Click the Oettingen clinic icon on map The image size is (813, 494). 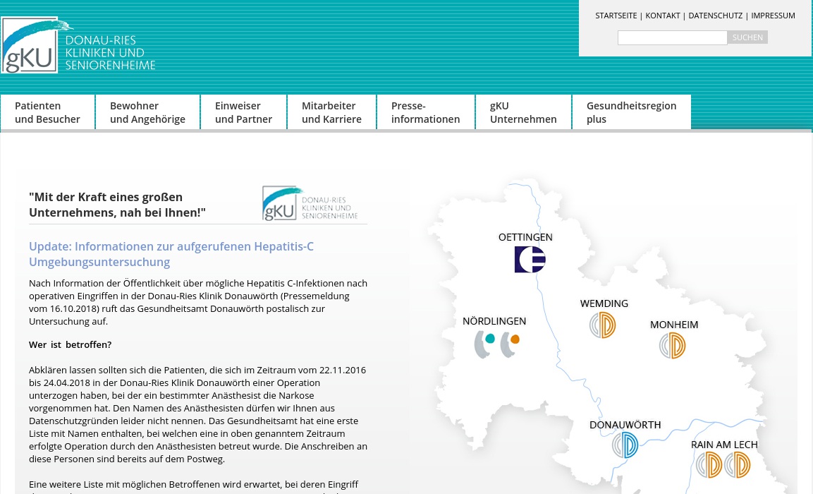pos(530,260)
